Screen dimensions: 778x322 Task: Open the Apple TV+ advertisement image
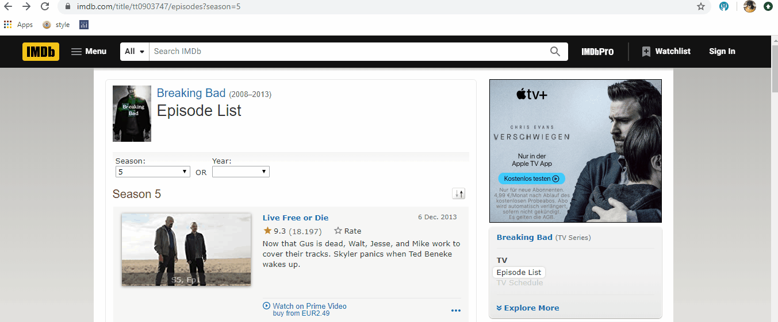576,150
